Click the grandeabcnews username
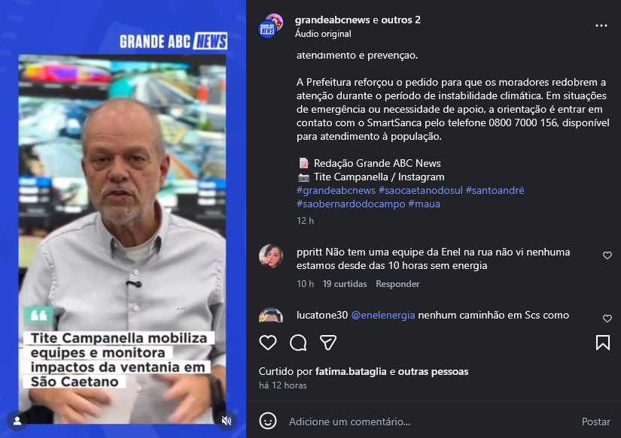 [332, 20]
